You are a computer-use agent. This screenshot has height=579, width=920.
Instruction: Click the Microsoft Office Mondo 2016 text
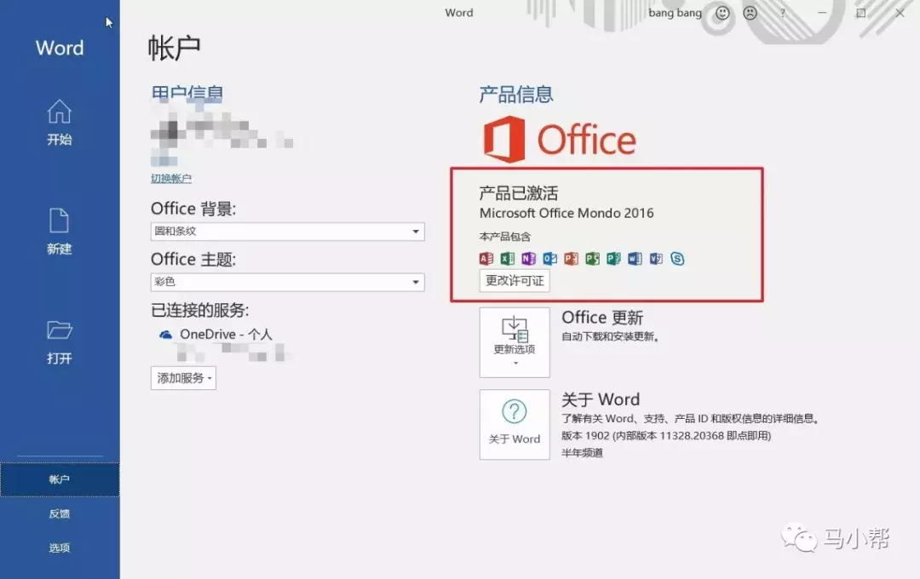(566, 213)
